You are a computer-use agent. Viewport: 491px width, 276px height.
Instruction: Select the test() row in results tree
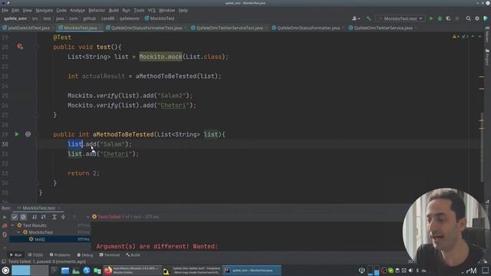[50, 239]
